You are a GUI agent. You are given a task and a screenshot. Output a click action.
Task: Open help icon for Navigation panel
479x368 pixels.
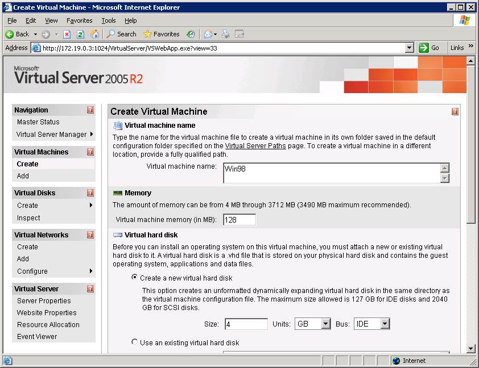point(90,110)
